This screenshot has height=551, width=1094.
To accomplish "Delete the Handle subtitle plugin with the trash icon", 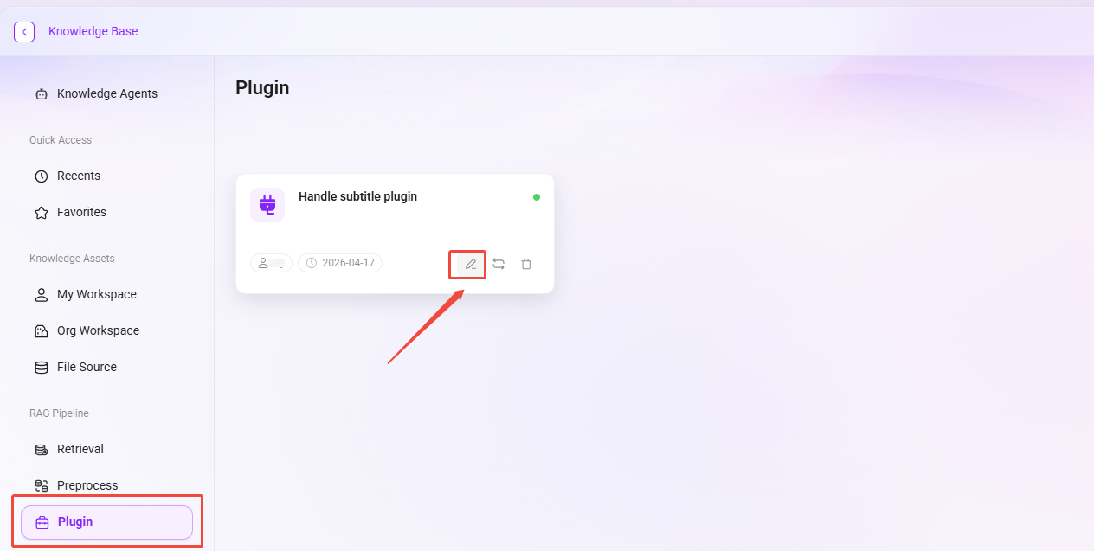I will click(x=526, y=264).
